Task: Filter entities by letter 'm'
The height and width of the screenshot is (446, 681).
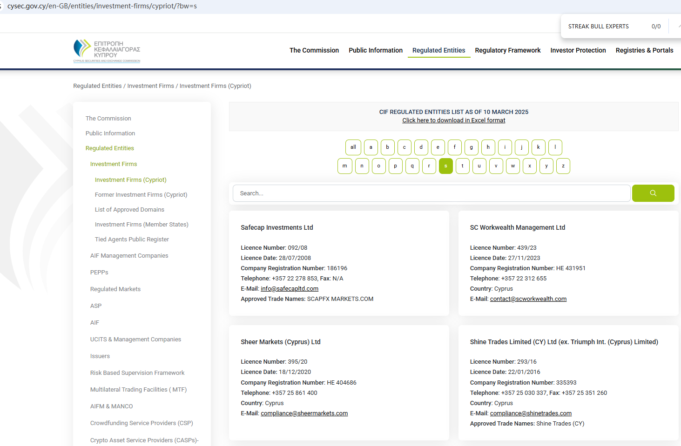Action: (344, 166)
